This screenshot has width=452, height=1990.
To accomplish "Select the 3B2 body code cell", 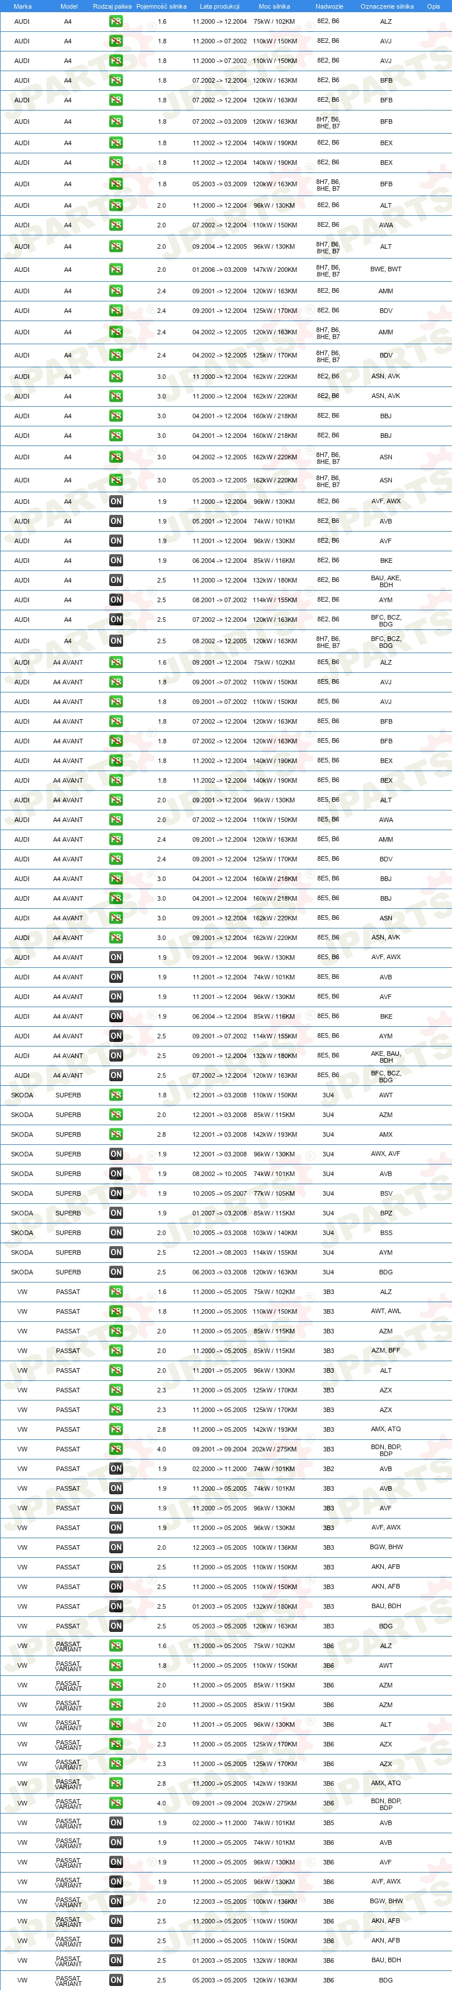I will tap(328, 1469).
